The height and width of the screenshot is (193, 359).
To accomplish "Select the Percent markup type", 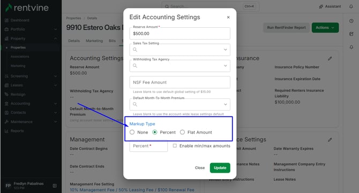I will (x=155, y=132).
